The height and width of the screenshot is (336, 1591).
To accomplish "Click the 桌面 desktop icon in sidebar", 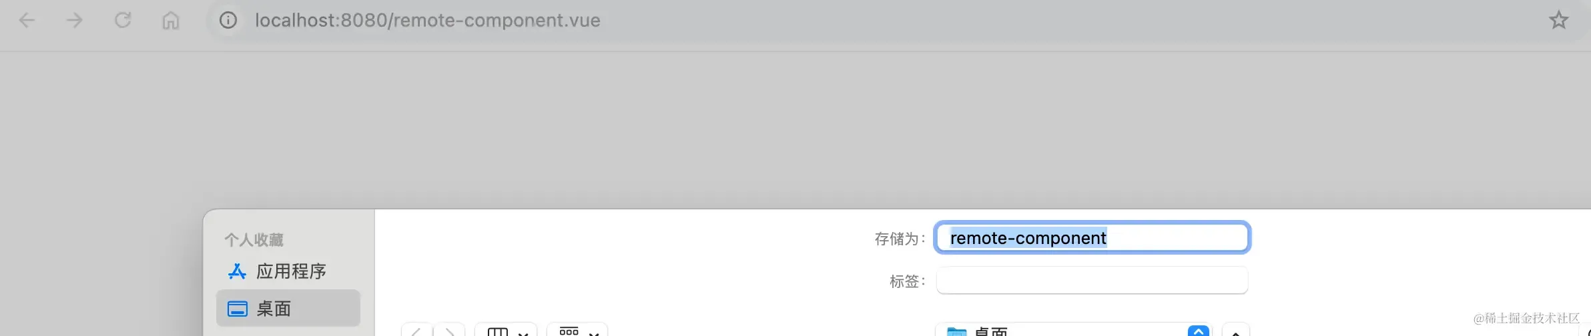I will [238, 309].
